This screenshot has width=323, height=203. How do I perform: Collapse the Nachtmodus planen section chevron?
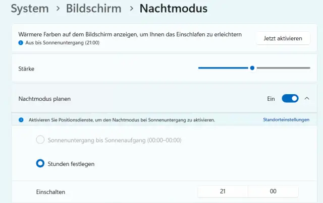pos(307,99)
